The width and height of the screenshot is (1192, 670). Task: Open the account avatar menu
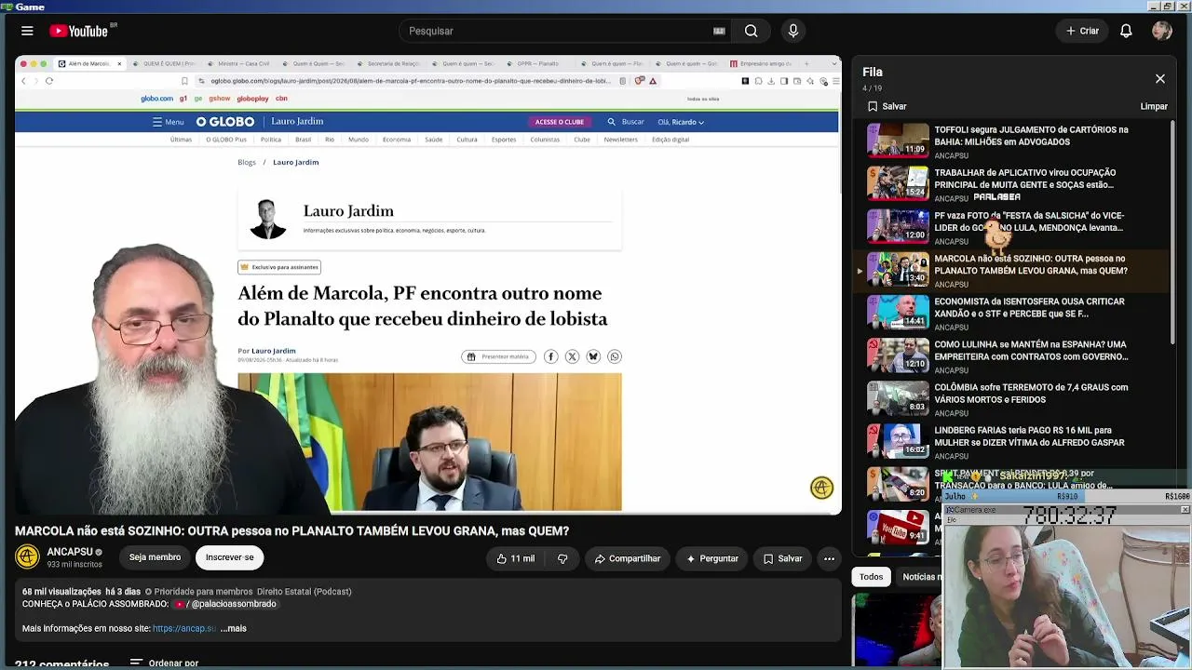[x=1162, y=31]
